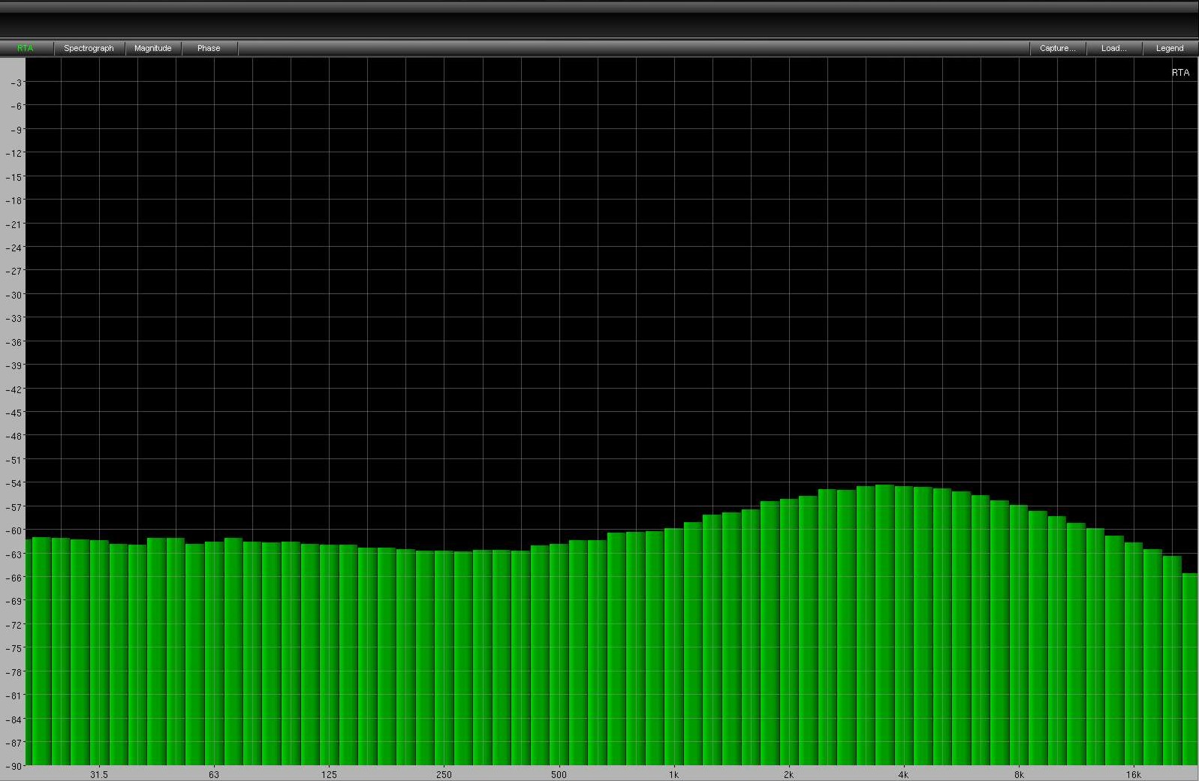Click the RTA trace label in the graph corner
This screenshot has height=781, width=1199.
pyautogui.click(x=1179, y=73)
